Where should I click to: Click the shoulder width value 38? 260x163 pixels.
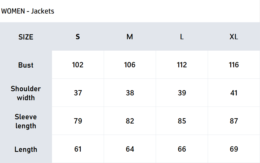point(130,93)
